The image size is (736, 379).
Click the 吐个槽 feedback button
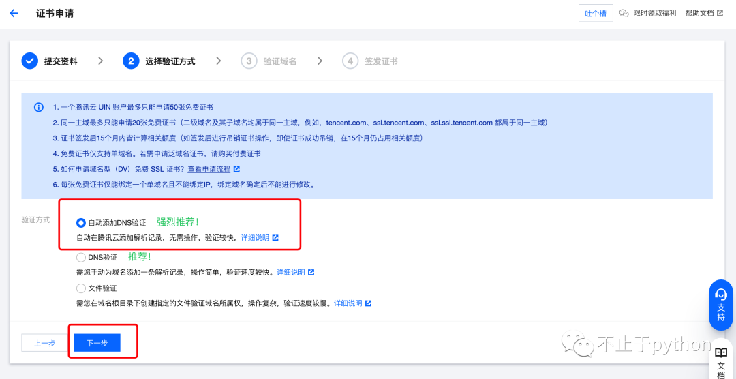point(595,13)
